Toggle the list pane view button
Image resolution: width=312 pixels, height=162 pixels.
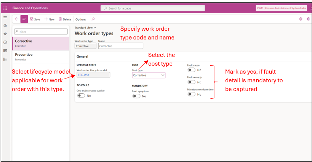[x=24, y=19]
